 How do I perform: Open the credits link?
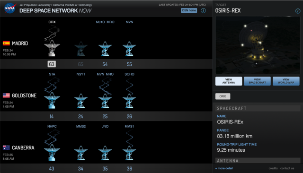click(273, 168)
